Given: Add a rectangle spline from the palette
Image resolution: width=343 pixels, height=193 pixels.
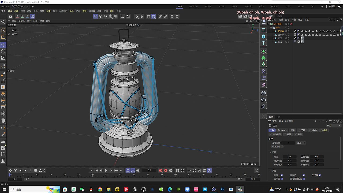Looking at the screenshot, I should click(x=263, y=30).
